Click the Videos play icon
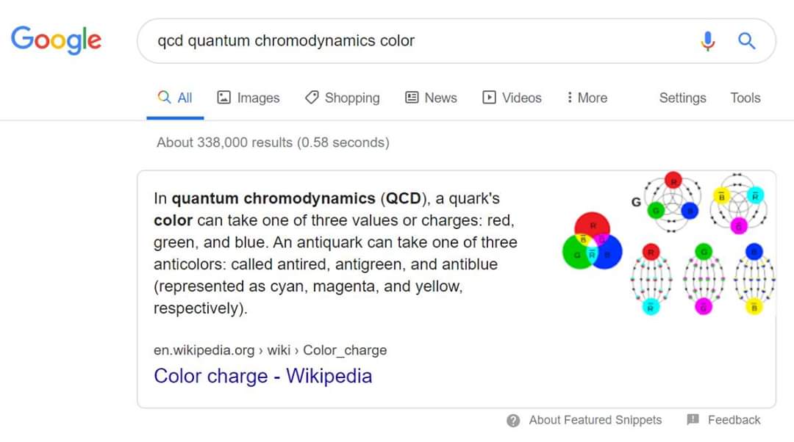The height and width of the screenshot is (442, 794). pyautogui.click(x=489, y=98)
